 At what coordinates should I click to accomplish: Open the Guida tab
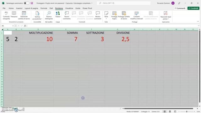point(78,8)
